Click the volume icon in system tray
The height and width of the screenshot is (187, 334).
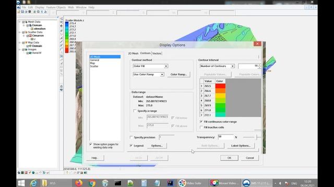point(280,183)
